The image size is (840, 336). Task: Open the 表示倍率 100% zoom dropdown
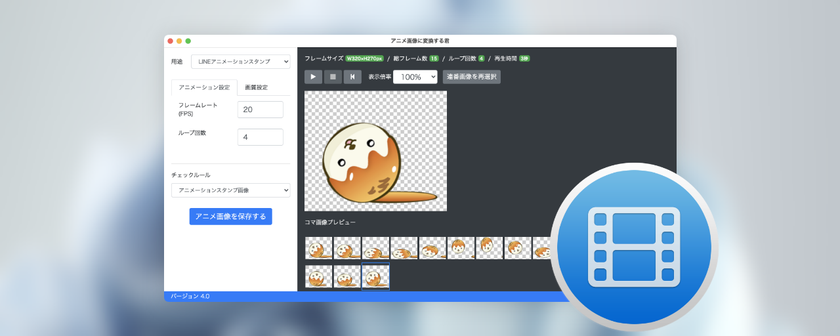click(415, 77)
